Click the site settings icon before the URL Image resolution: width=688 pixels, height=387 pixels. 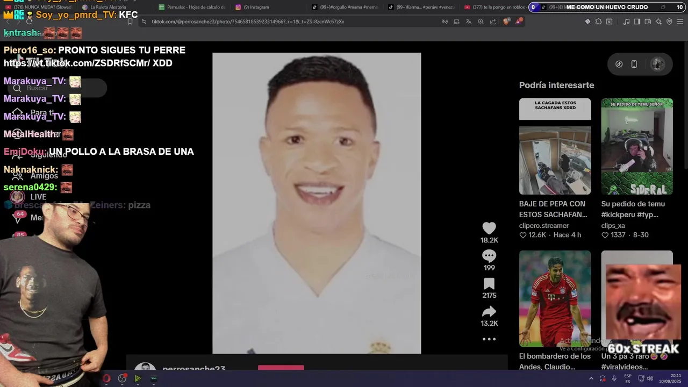pos(144,21)
